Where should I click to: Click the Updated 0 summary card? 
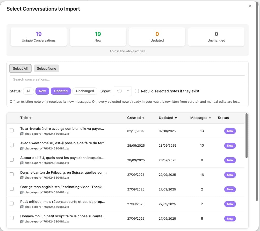tap(157, 37)
